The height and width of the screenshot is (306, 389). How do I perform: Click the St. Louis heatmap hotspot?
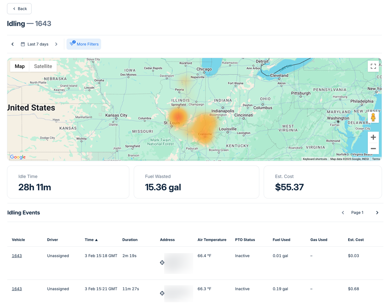pyautogui.click(x=178, y=116)
